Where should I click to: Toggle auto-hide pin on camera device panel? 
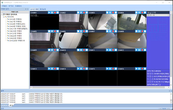click(26, 9)
